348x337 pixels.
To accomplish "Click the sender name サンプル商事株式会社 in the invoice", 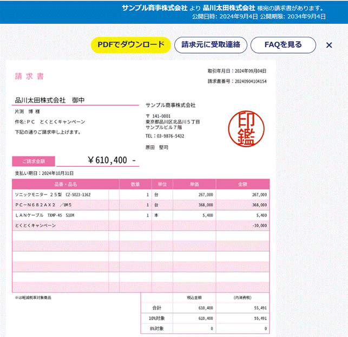I will tap(170, 105).
